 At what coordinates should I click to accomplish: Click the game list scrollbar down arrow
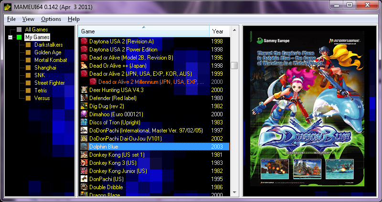coord(234,192)
